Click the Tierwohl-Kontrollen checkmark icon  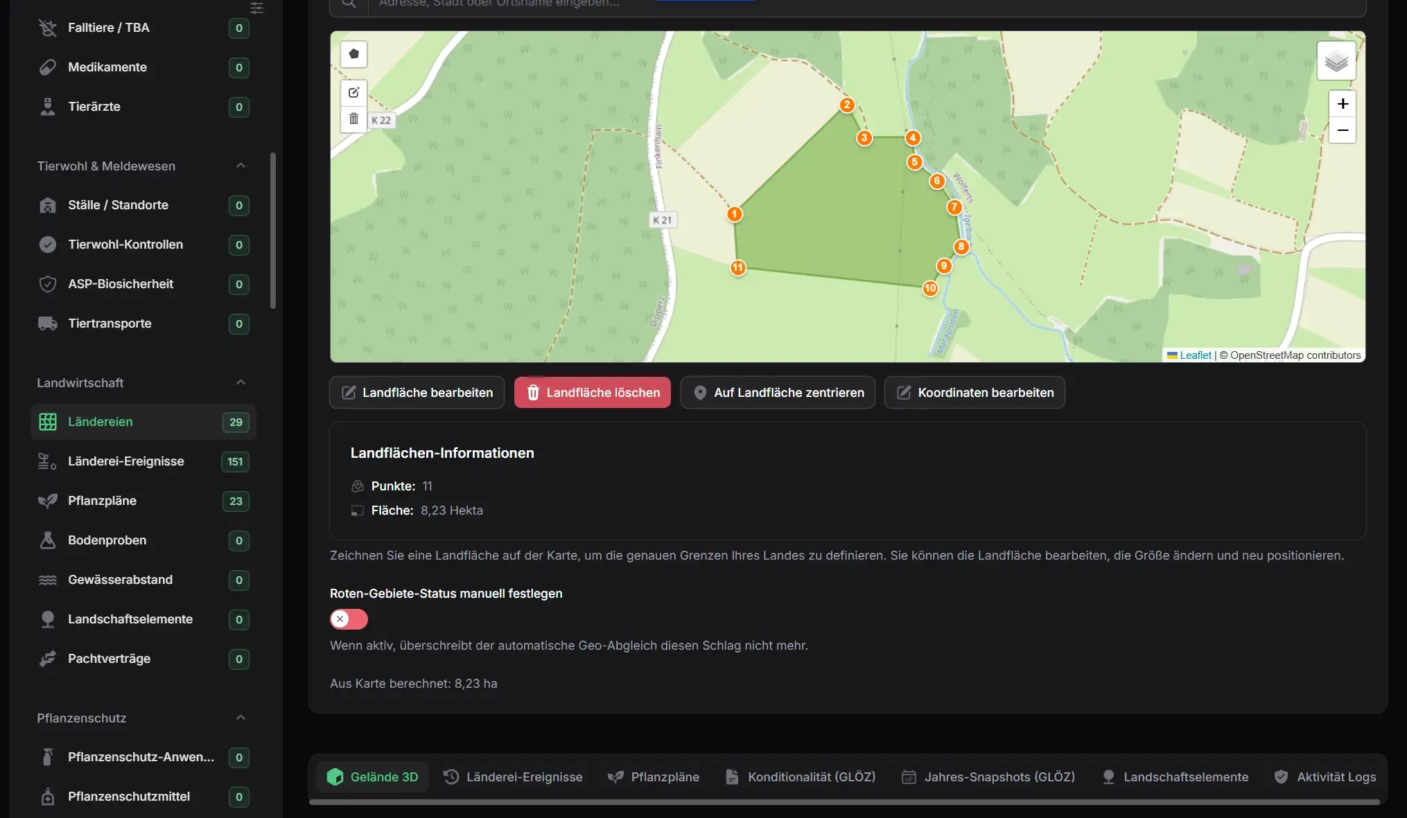point(47,244)
